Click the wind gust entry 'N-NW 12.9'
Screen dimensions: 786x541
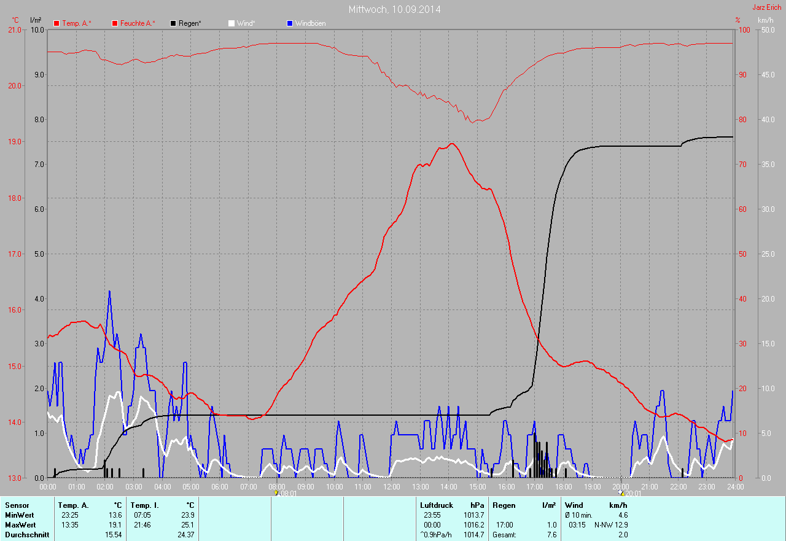click(611, 525)
